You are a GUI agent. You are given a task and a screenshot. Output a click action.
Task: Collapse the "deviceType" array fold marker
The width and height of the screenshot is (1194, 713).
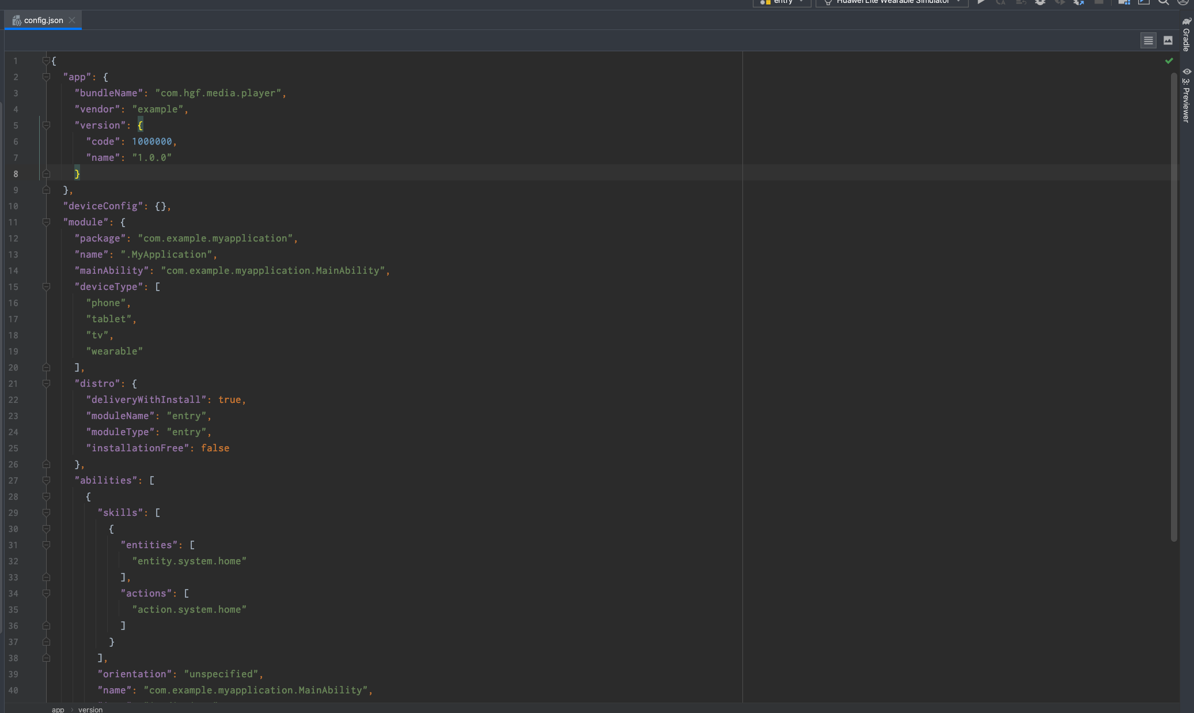[x=46, y=286]
